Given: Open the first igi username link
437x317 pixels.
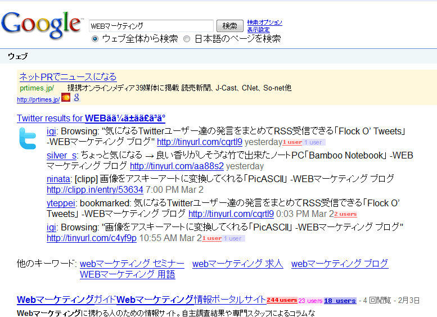Looking at the screenshot, I should coord(51,131).
